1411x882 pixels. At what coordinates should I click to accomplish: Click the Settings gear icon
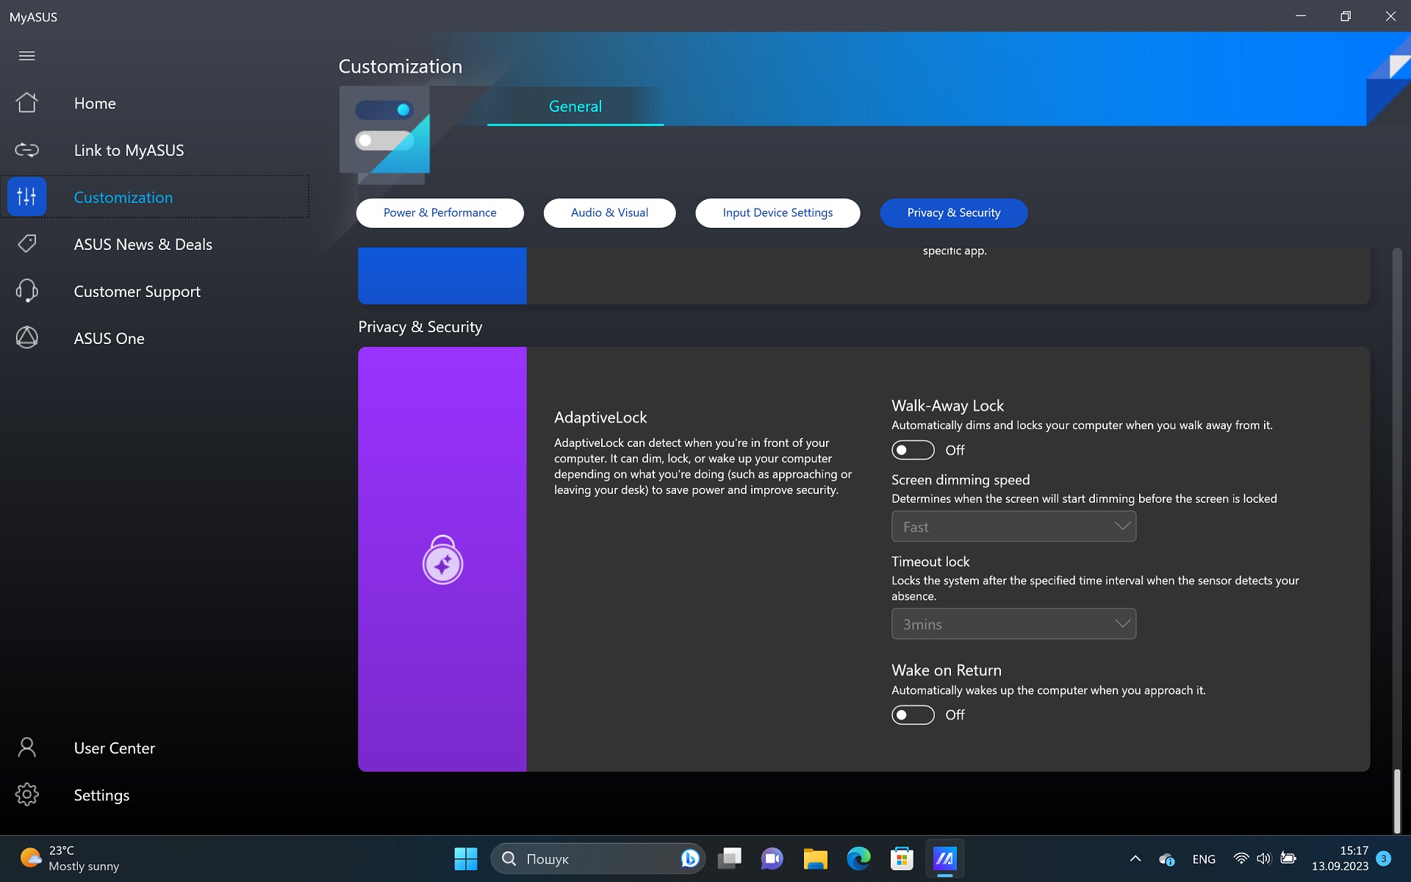[27, 795]
